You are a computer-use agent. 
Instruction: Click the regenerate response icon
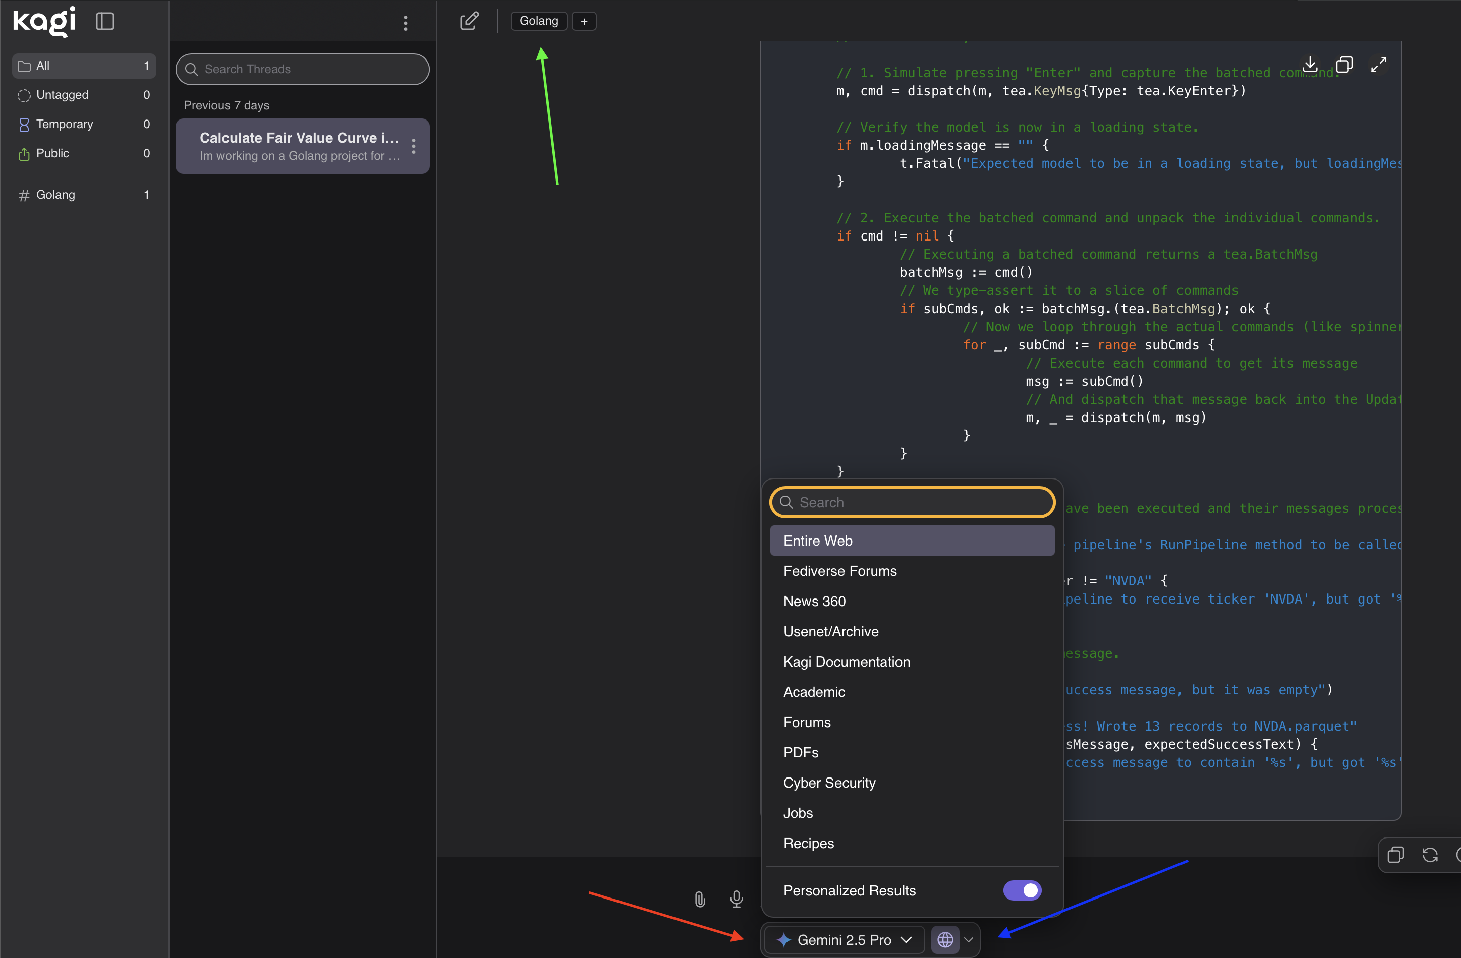[x=1430, y=855]
